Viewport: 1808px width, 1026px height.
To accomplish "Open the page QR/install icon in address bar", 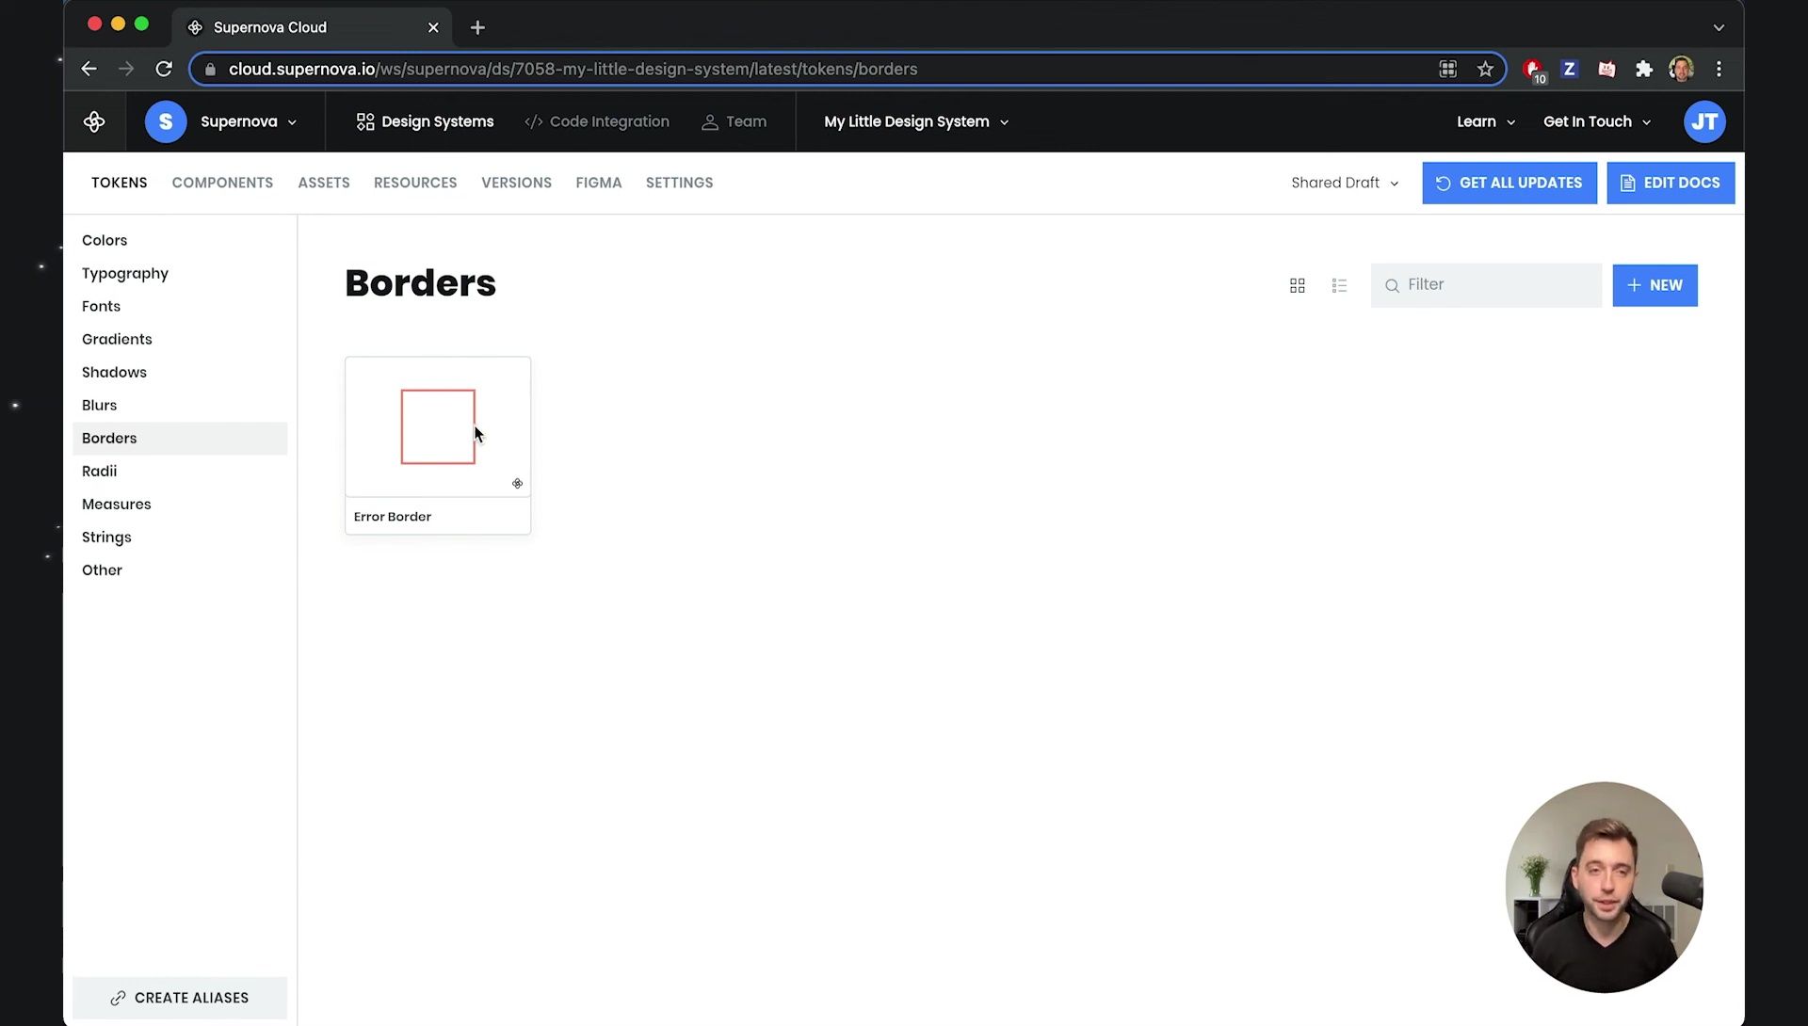I will point(1447,69).
